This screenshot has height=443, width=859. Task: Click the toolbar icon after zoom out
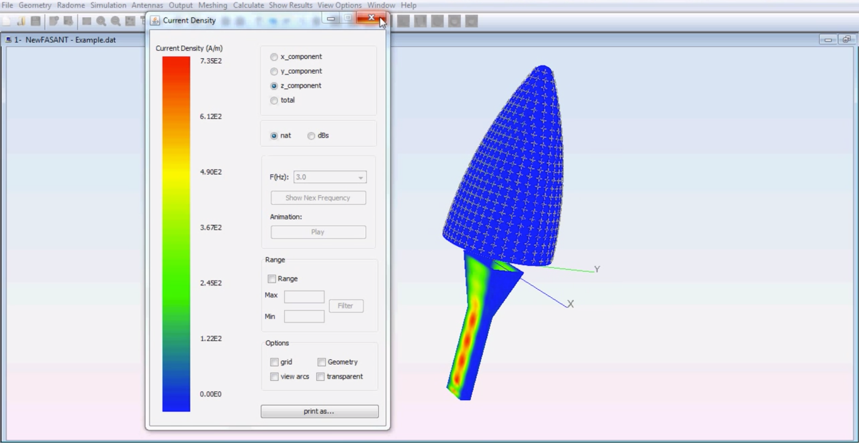click(x=130, y=21)
